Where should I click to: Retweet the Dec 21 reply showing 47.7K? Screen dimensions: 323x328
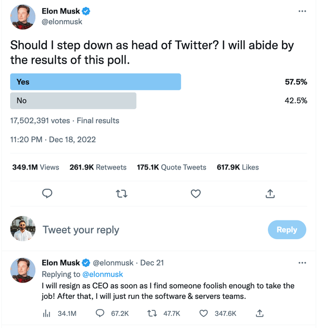tap(152, 313)
